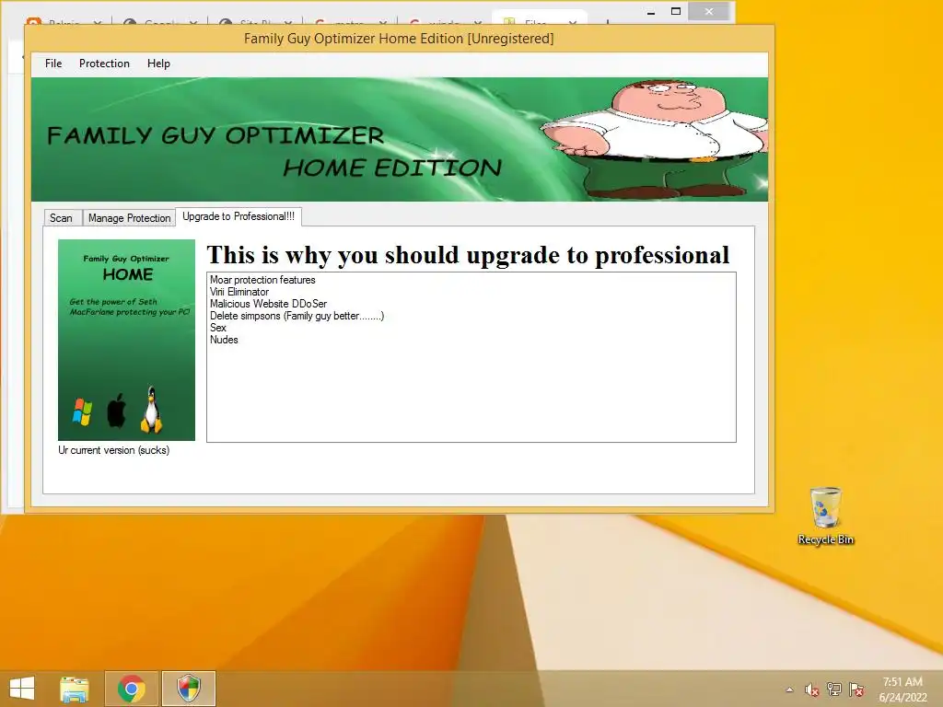Open the Recycle Bin desktop icon
The height and width of the screenshot is (707, 943).
[x=826, y=516]
